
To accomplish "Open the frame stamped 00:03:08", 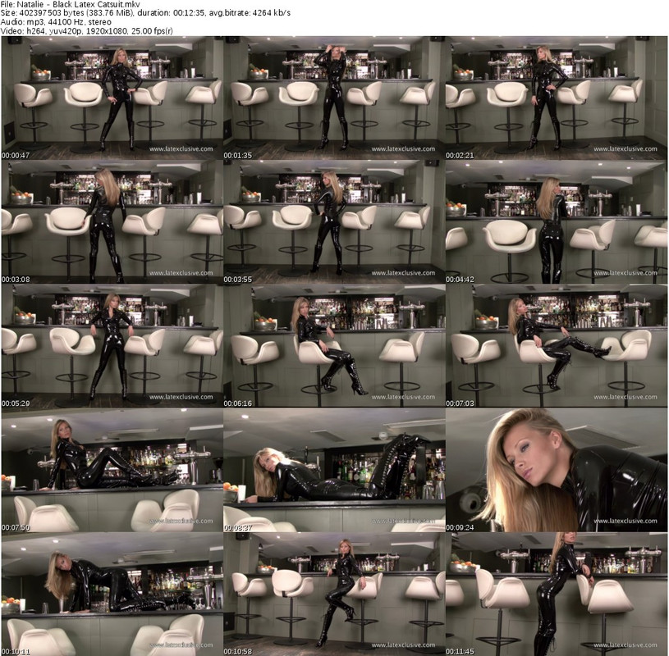I will [x=112, y=222].
